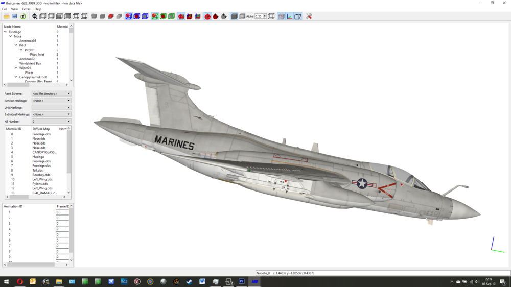Open Photoshop from taskbar
The image size is (511, 287).
[x=242, y=281]
